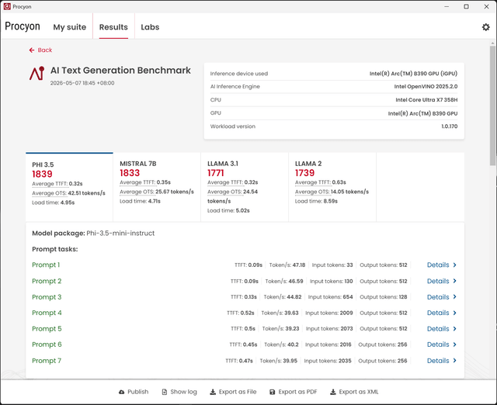Expand Prompt 2 details chevron
Image resolution: width=497 pixels, height=405 pixels.
454,281
